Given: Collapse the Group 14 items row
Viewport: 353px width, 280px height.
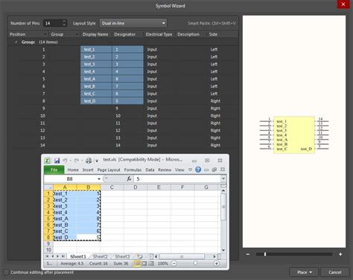Looking at the screenshot, I should click(16, 42).
